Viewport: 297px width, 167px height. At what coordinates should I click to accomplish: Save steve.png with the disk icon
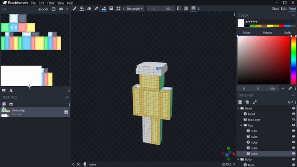pos(66,112)
